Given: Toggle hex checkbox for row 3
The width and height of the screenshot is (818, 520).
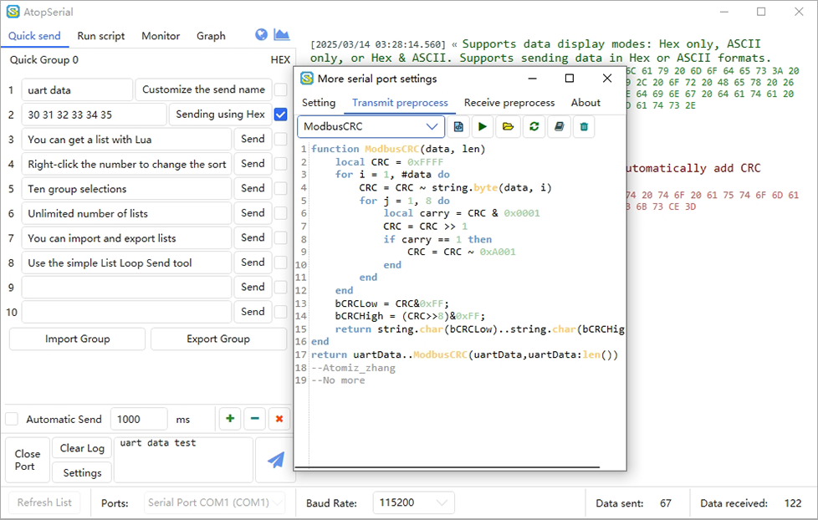Looking at the screenshot, I should (281, 140).
